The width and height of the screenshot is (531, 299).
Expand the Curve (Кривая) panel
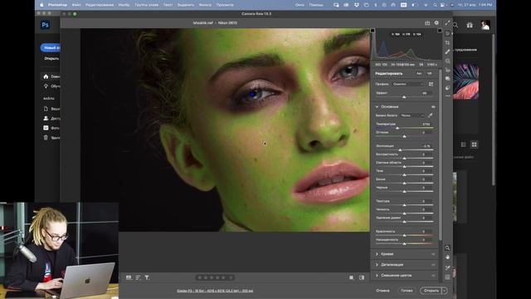coord(377,254)
